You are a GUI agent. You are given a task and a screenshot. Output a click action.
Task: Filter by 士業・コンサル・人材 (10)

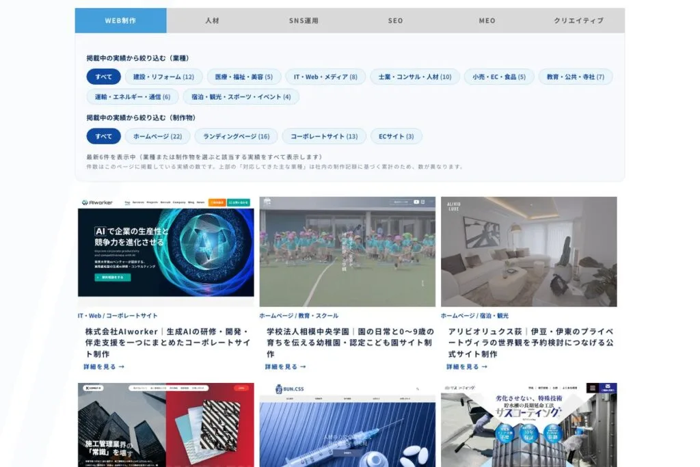pyautogui.click(x=415, y=77)
